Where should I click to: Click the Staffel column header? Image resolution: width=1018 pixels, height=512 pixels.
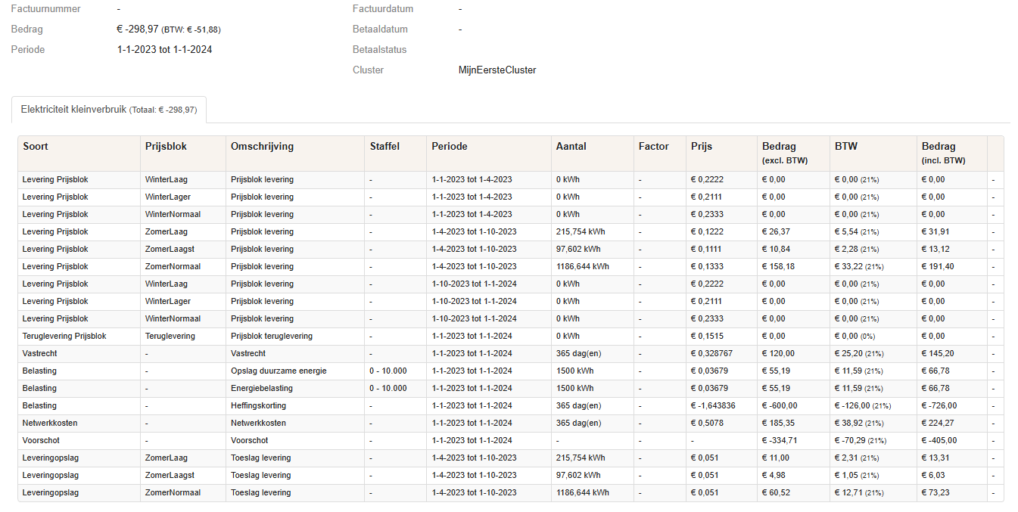(x=384, y=147)
